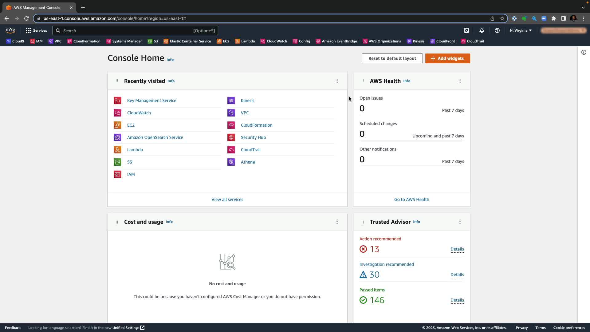Image resolution: width=590 pixels, height=332 pixels.
Task: Click the Add widgets button
Action: pos(447,58)
